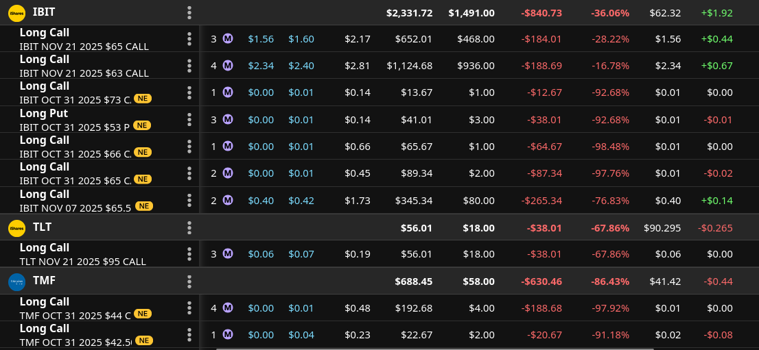Click IBIT last price $62.32
This screenshot has height=350, width=759.
[665, 13]
